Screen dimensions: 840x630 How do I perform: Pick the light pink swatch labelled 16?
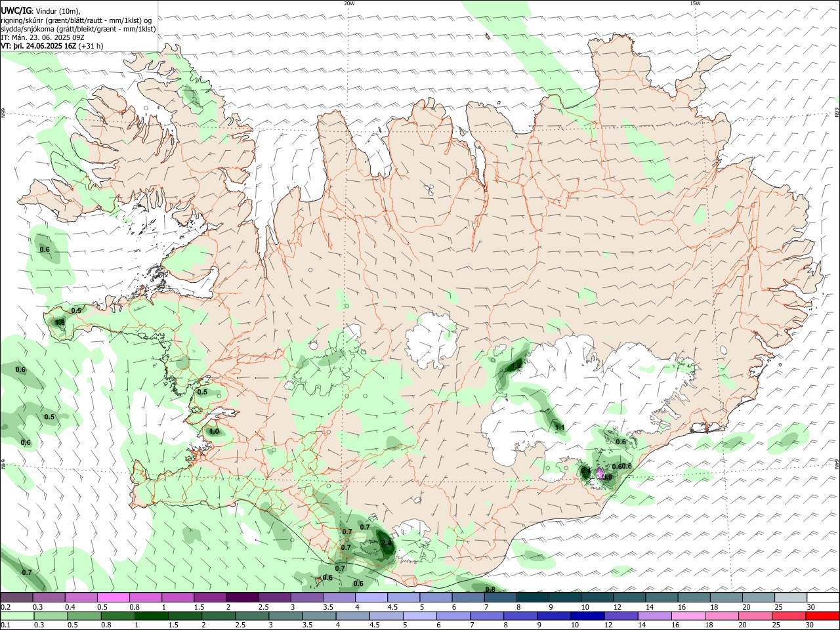pyautogui.click(x=688, y=616)
